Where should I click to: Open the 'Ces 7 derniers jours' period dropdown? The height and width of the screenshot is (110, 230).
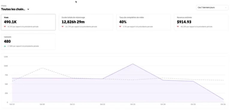[x=212, y=7]
